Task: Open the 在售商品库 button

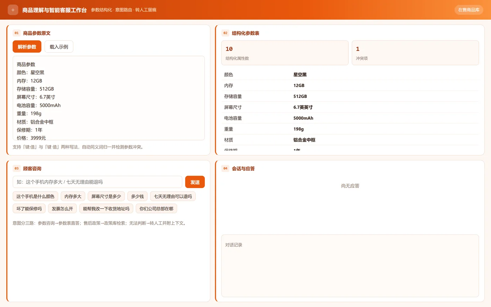Action: click(469, 10)
